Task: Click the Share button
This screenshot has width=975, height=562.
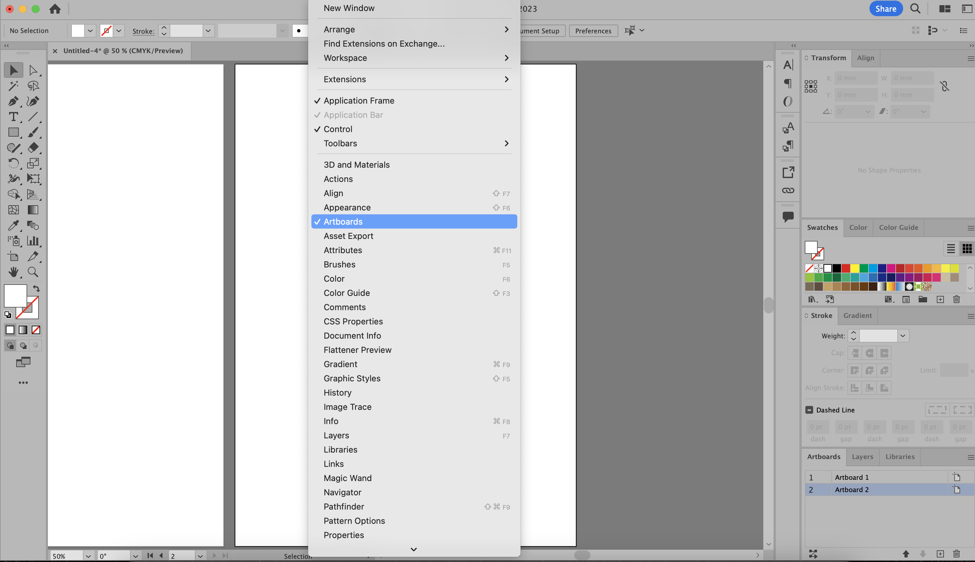Action: coord(885,9)
